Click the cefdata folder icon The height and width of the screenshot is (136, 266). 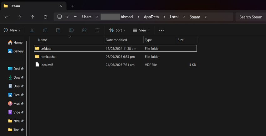tap(37, 48)
